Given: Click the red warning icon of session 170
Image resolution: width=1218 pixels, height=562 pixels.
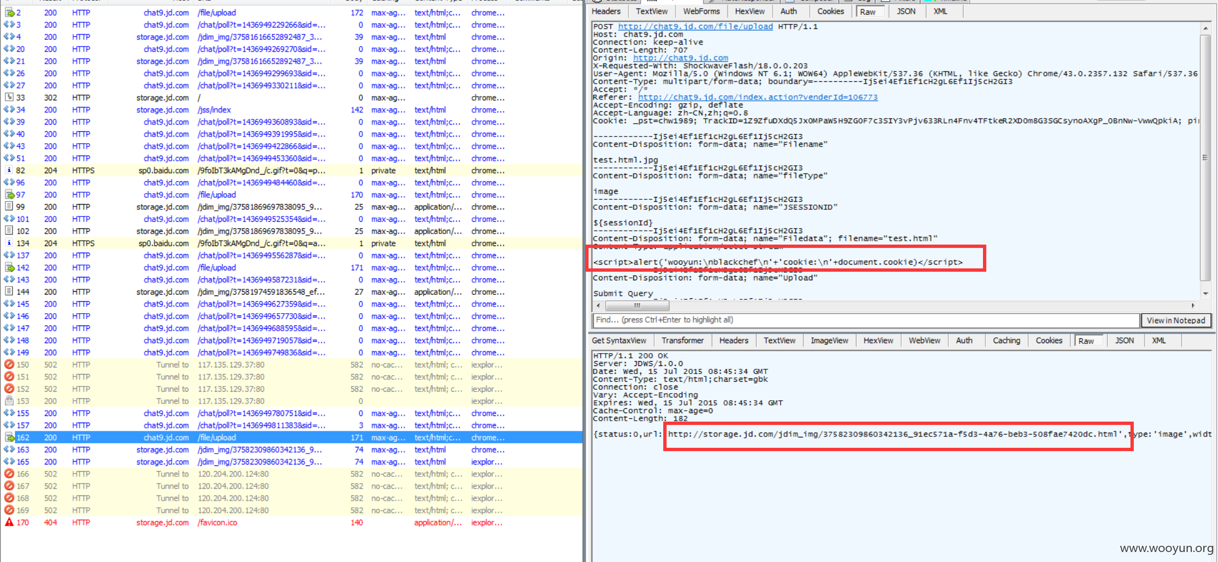Looking at the screenshot, I should [9, 522].
